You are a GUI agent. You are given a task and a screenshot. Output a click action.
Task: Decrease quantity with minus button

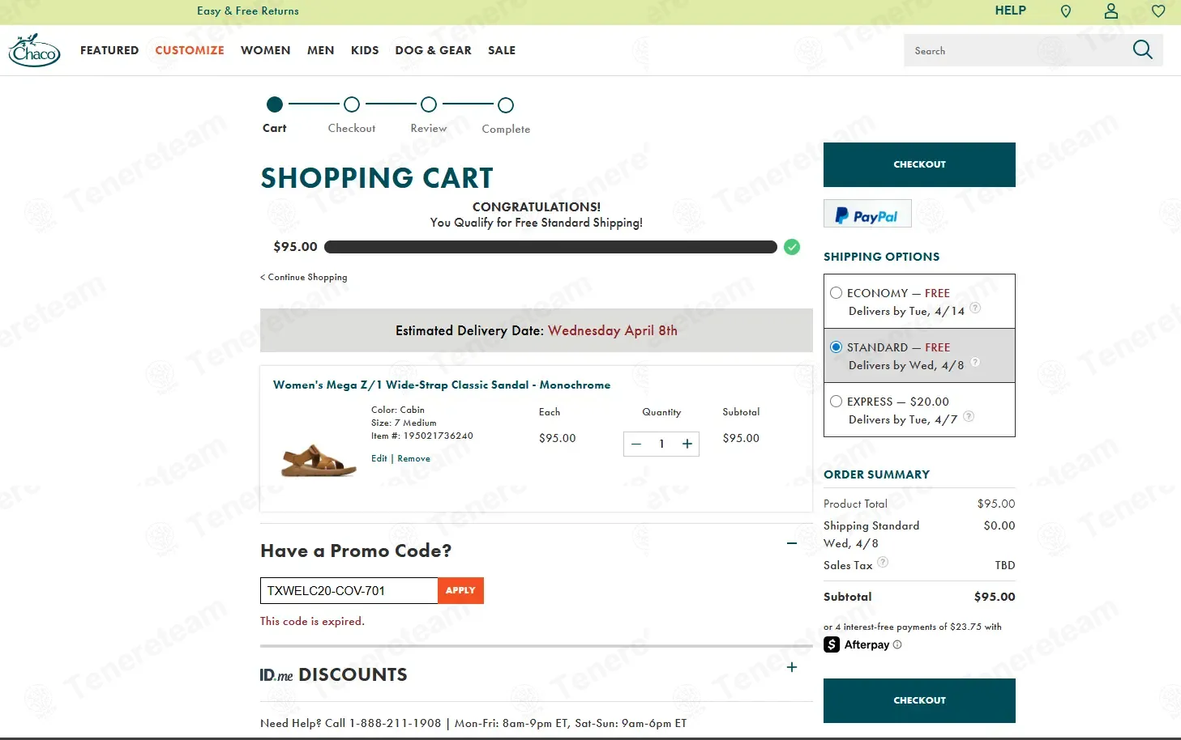click(x=636, y=444)
